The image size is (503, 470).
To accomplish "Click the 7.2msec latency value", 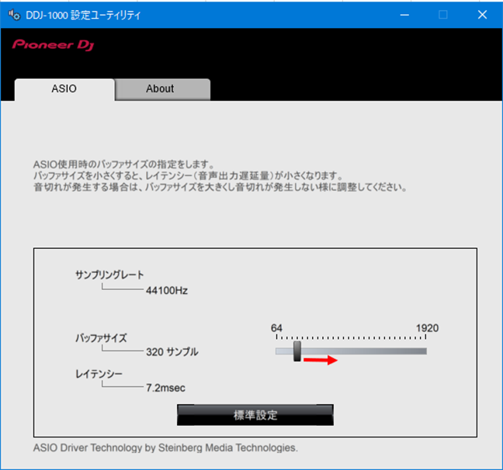I will click(x=165, y=388).
